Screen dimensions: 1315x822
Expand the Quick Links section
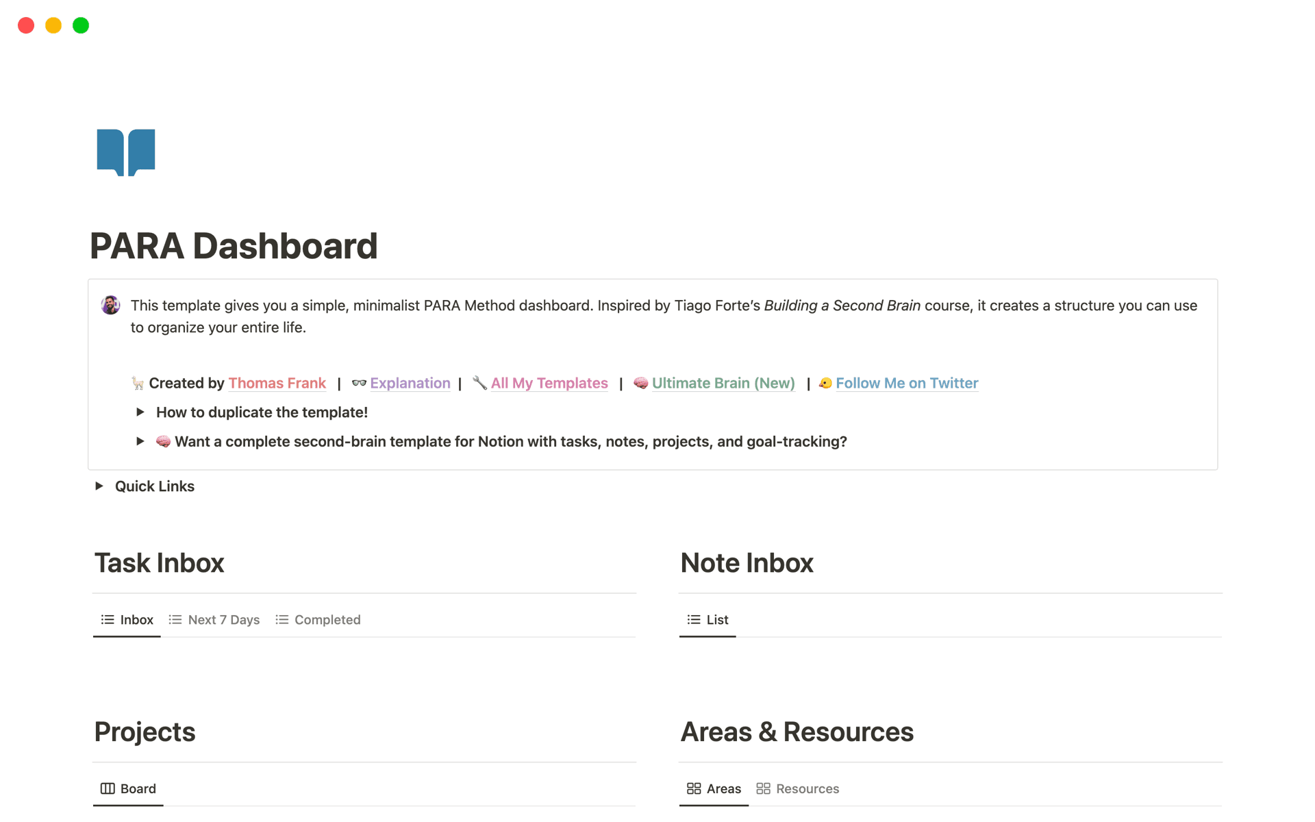pyautogui.click(x=99, y=486)
